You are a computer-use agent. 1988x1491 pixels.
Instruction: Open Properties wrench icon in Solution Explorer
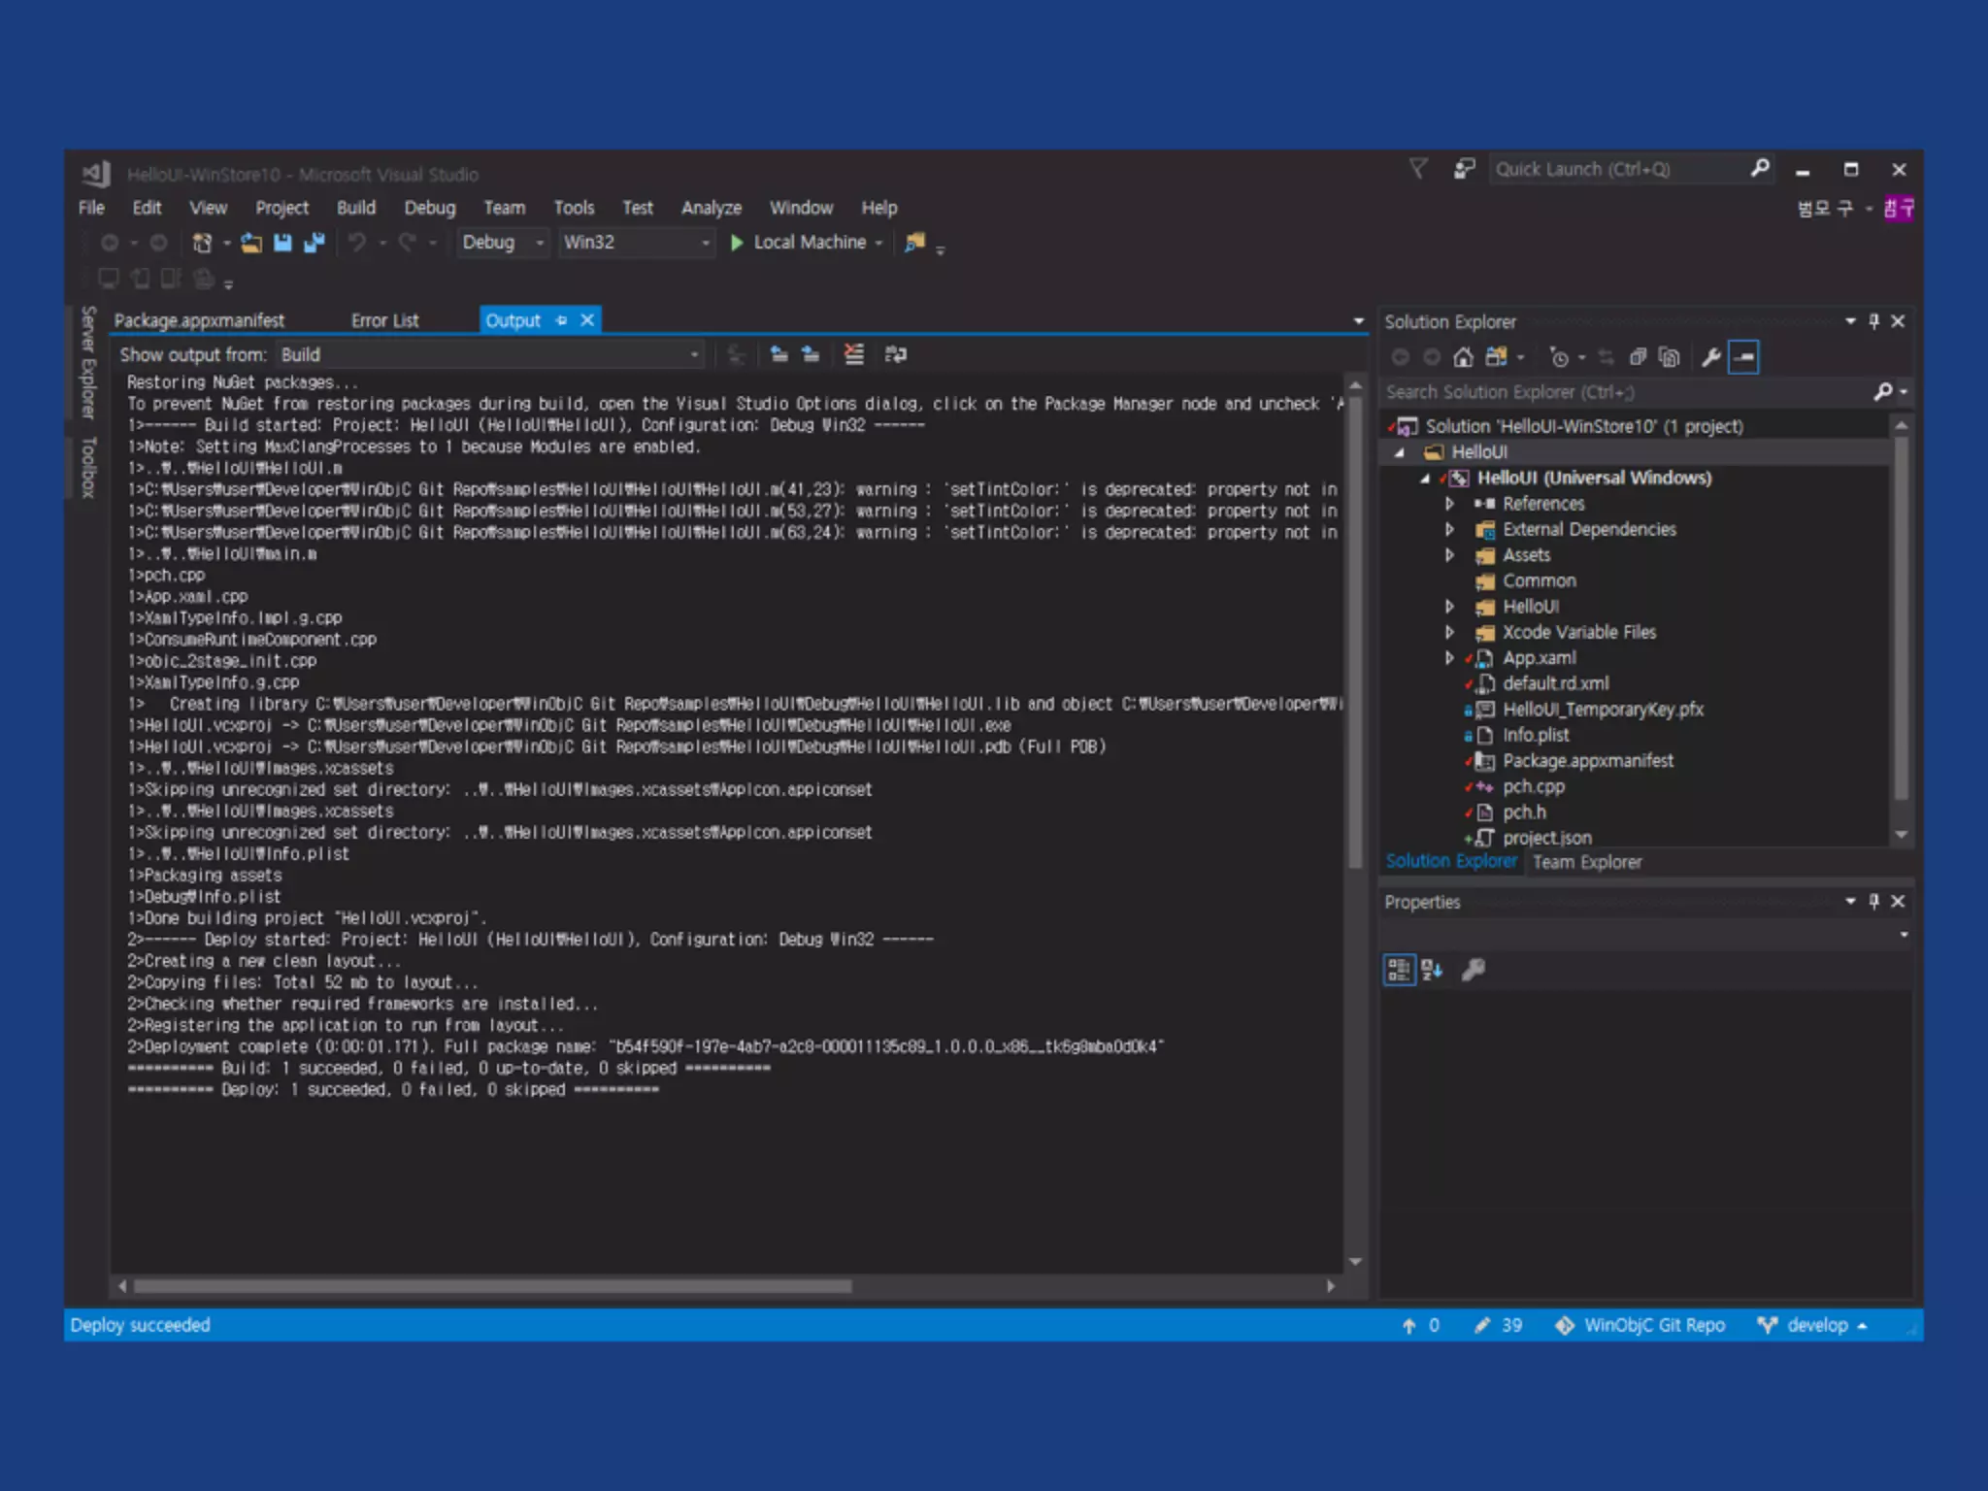(1711, 357)
